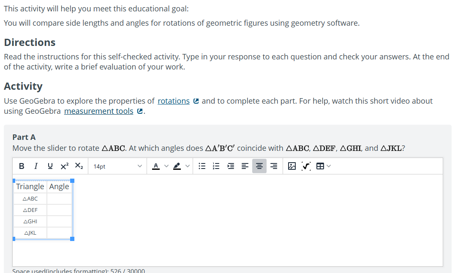Expand the text color options arrow
Image resolution: width=455 pixels, height=273 pixels.
(166, 166)
